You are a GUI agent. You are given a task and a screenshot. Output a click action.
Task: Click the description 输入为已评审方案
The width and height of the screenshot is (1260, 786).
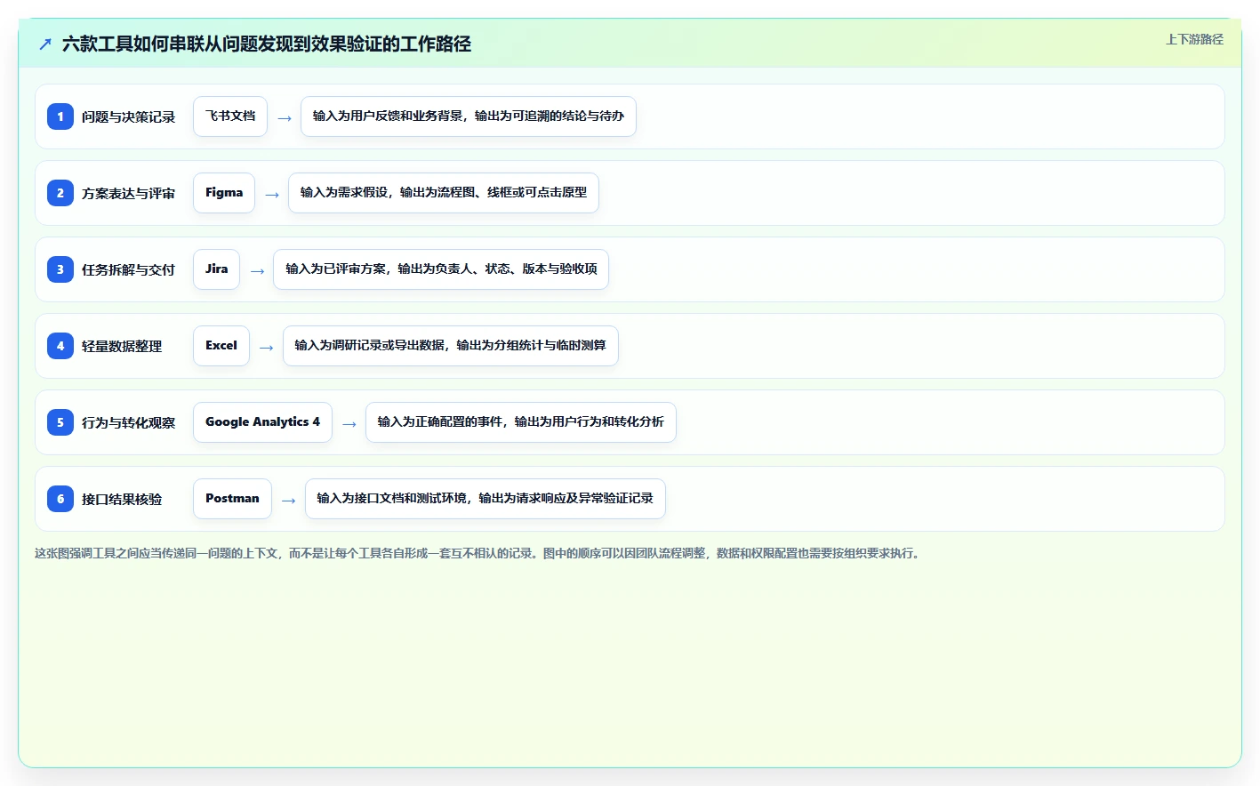pyautogui.click(x=441, y=269)
